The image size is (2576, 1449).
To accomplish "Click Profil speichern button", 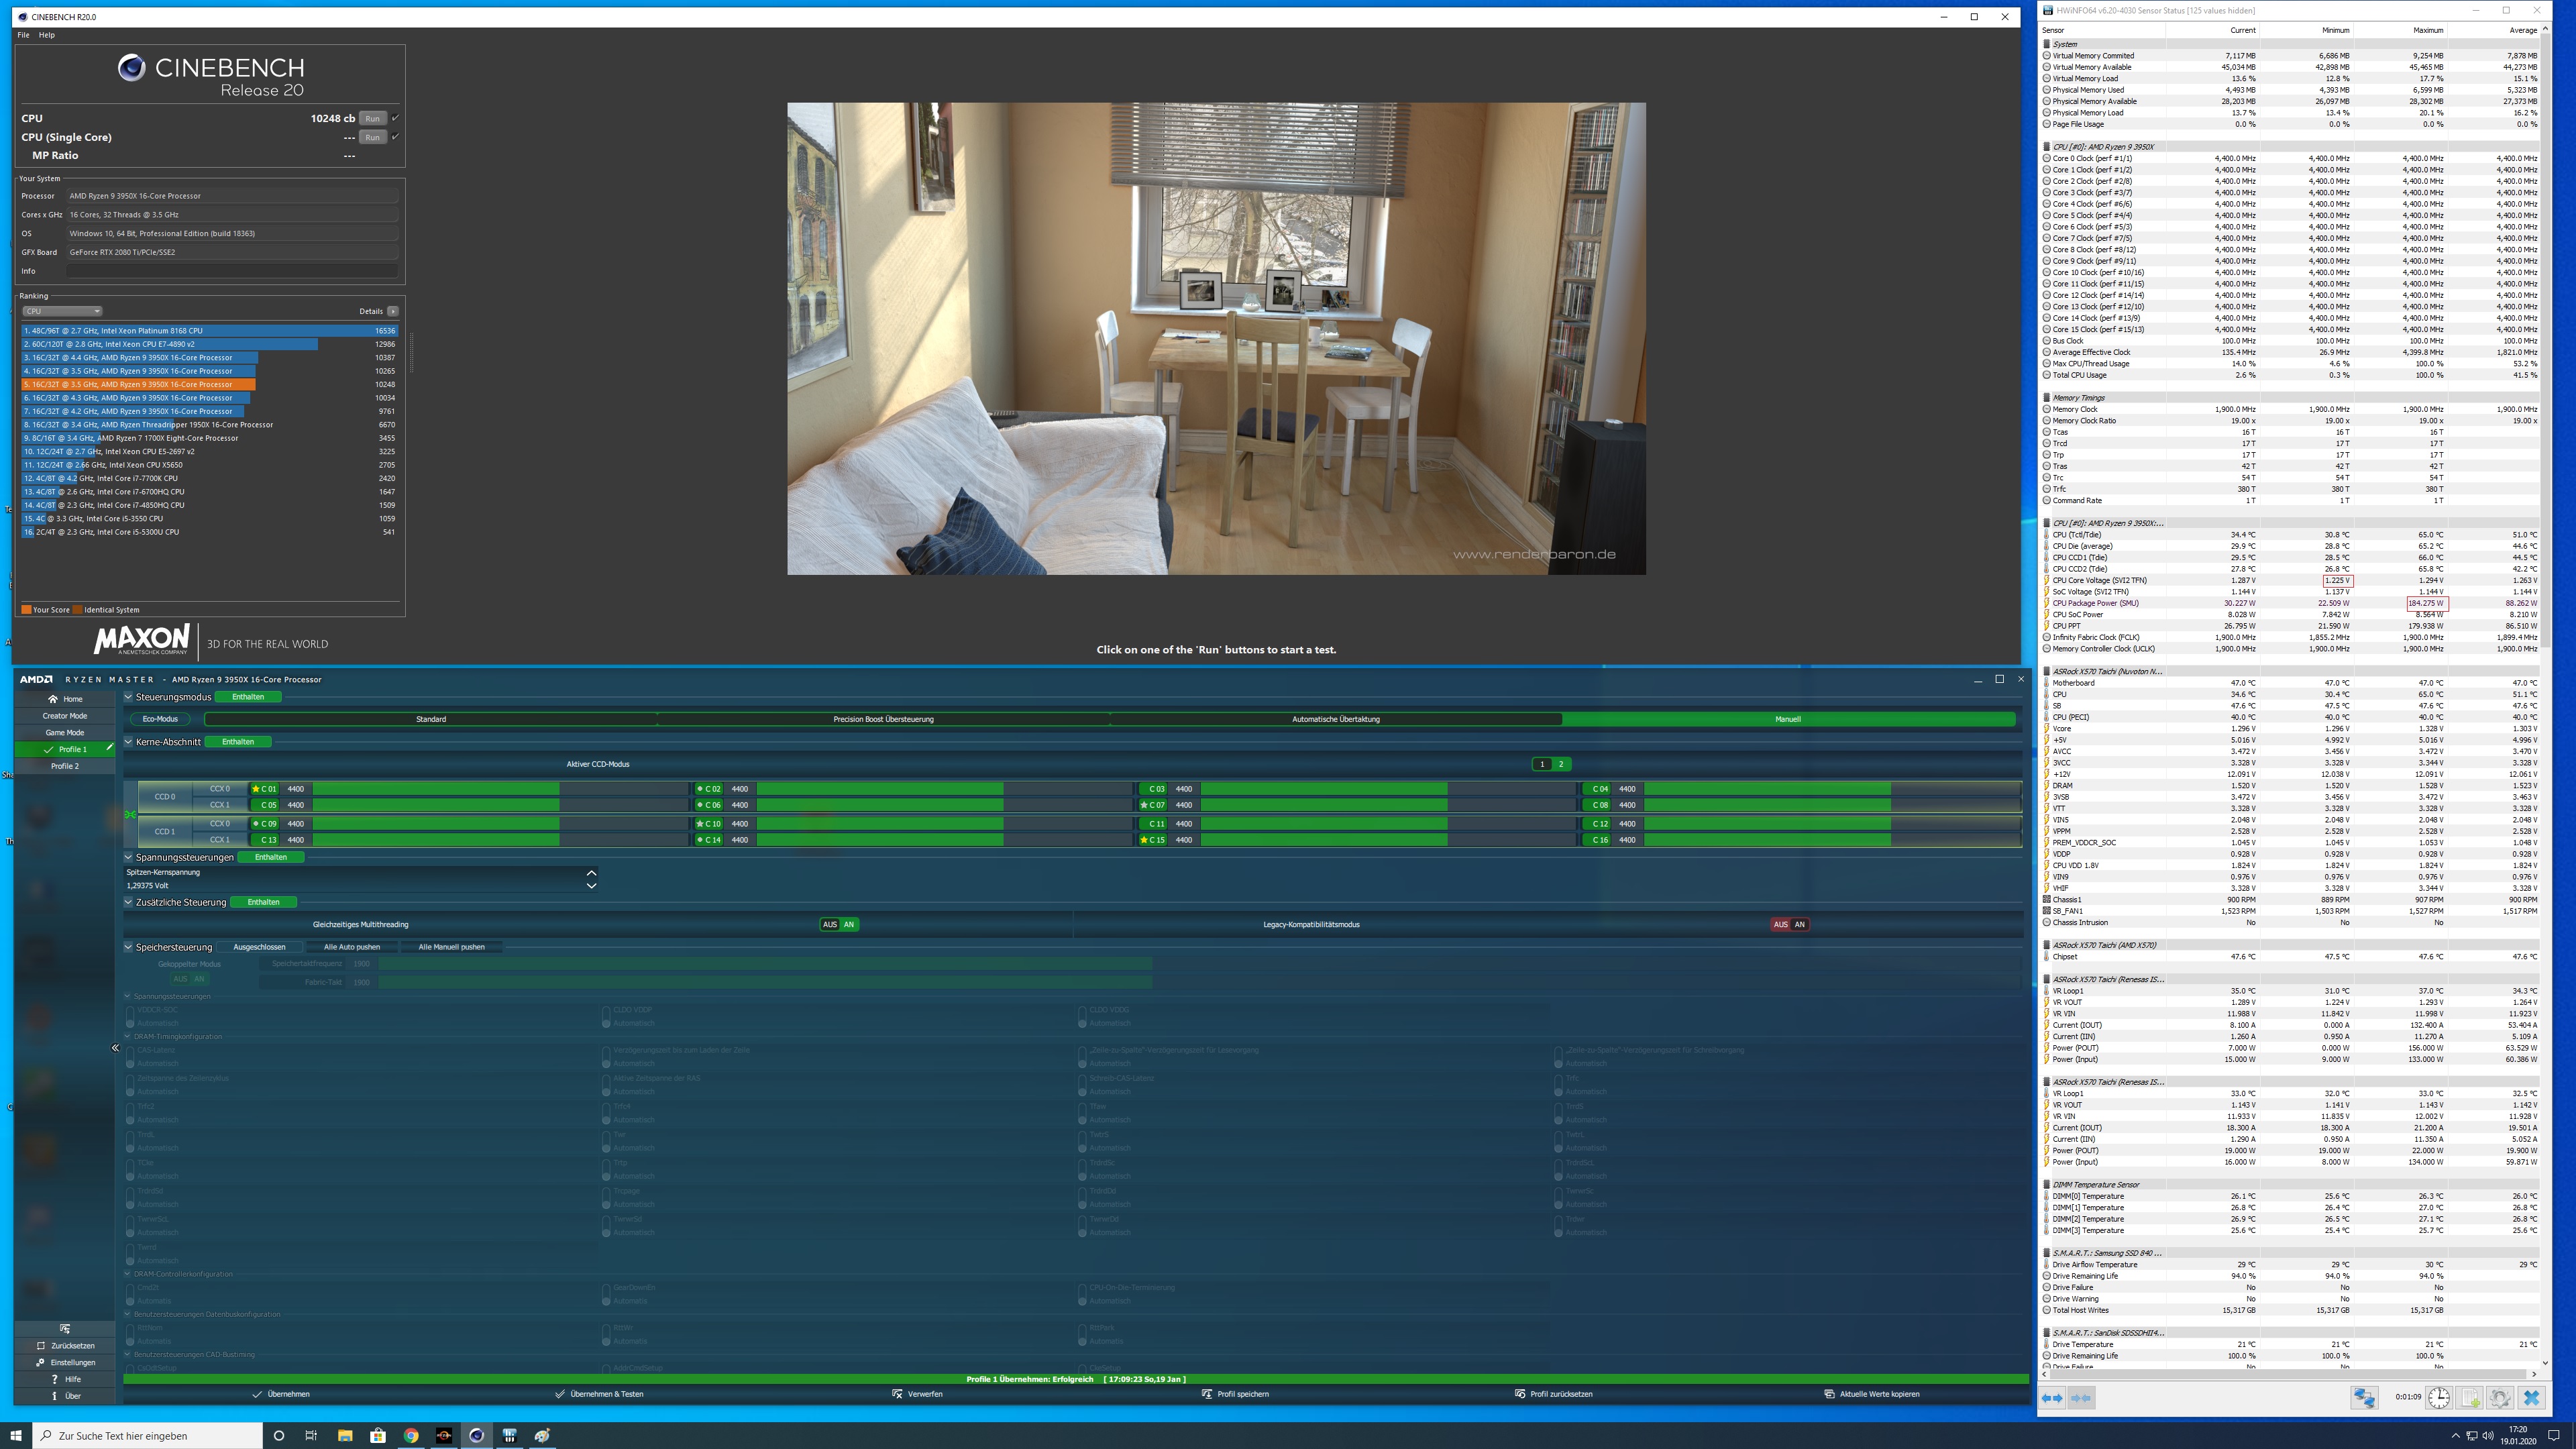I will pos(1235,1394).
